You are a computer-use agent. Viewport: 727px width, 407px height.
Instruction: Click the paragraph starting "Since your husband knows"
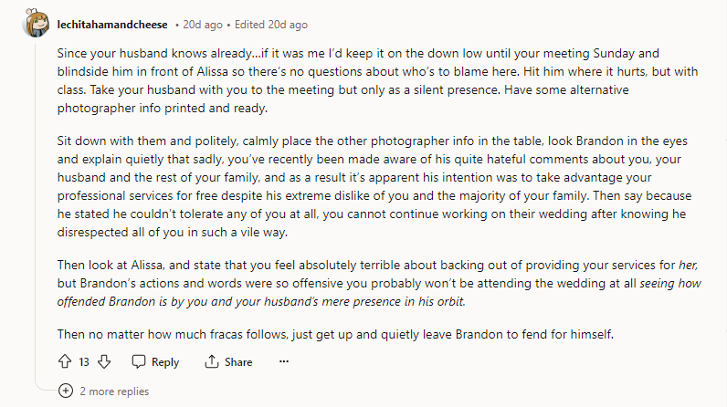point(377,80)
